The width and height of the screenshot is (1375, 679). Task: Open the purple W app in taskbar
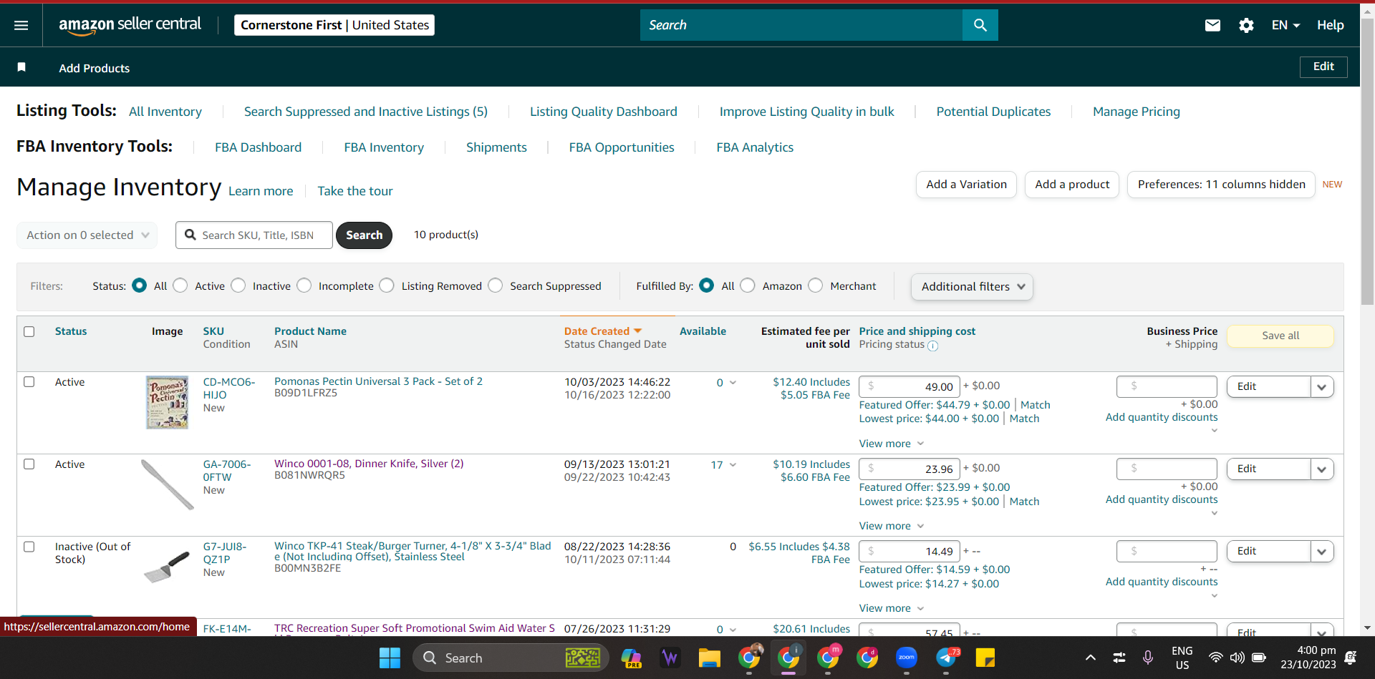(x=670, y=658)
